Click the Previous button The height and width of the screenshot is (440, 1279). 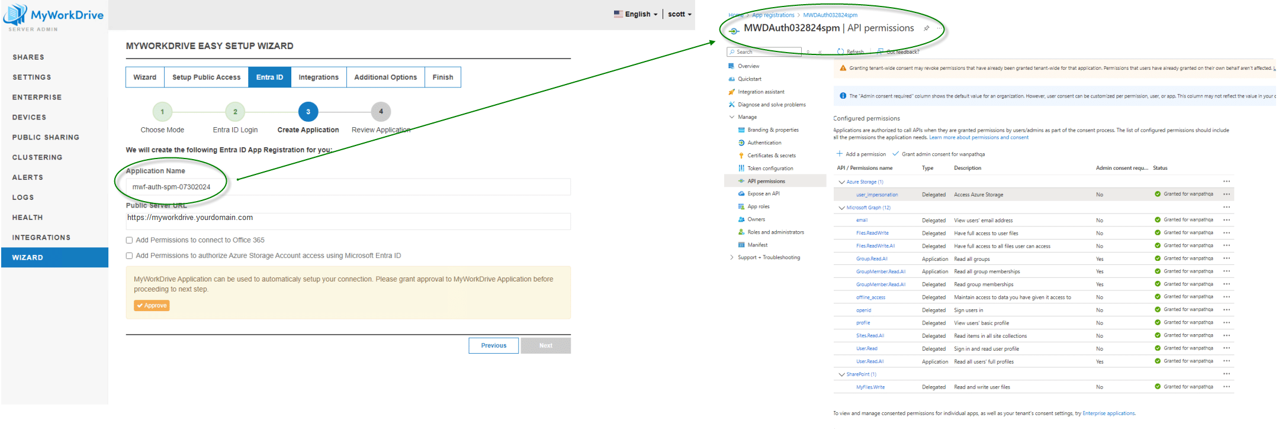tap(494, 346)
